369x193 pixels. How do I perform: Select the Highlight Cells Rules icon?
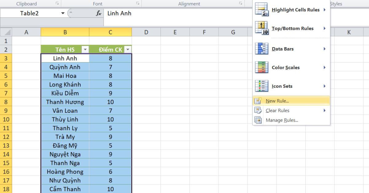[262, 9]
